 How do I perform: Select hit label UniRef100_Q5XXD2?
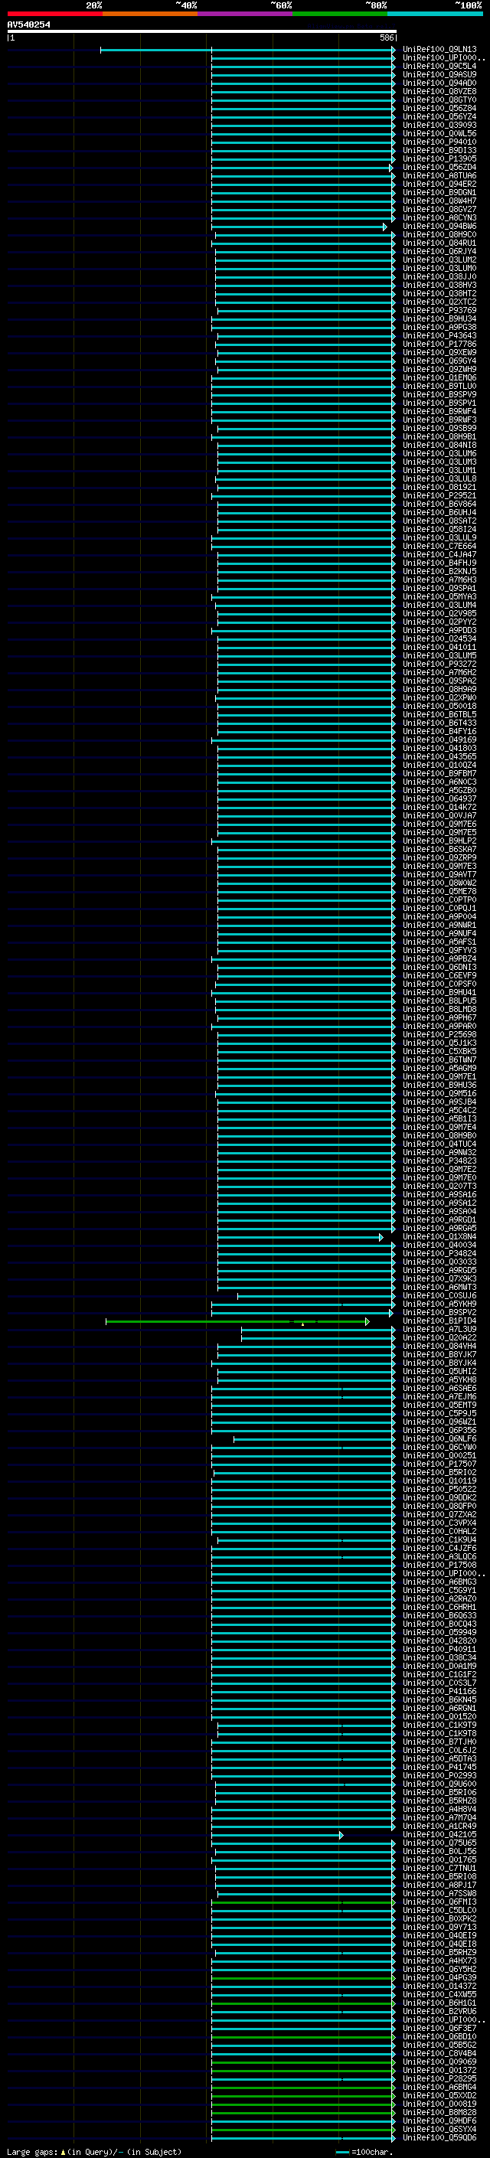(439, 2095)
